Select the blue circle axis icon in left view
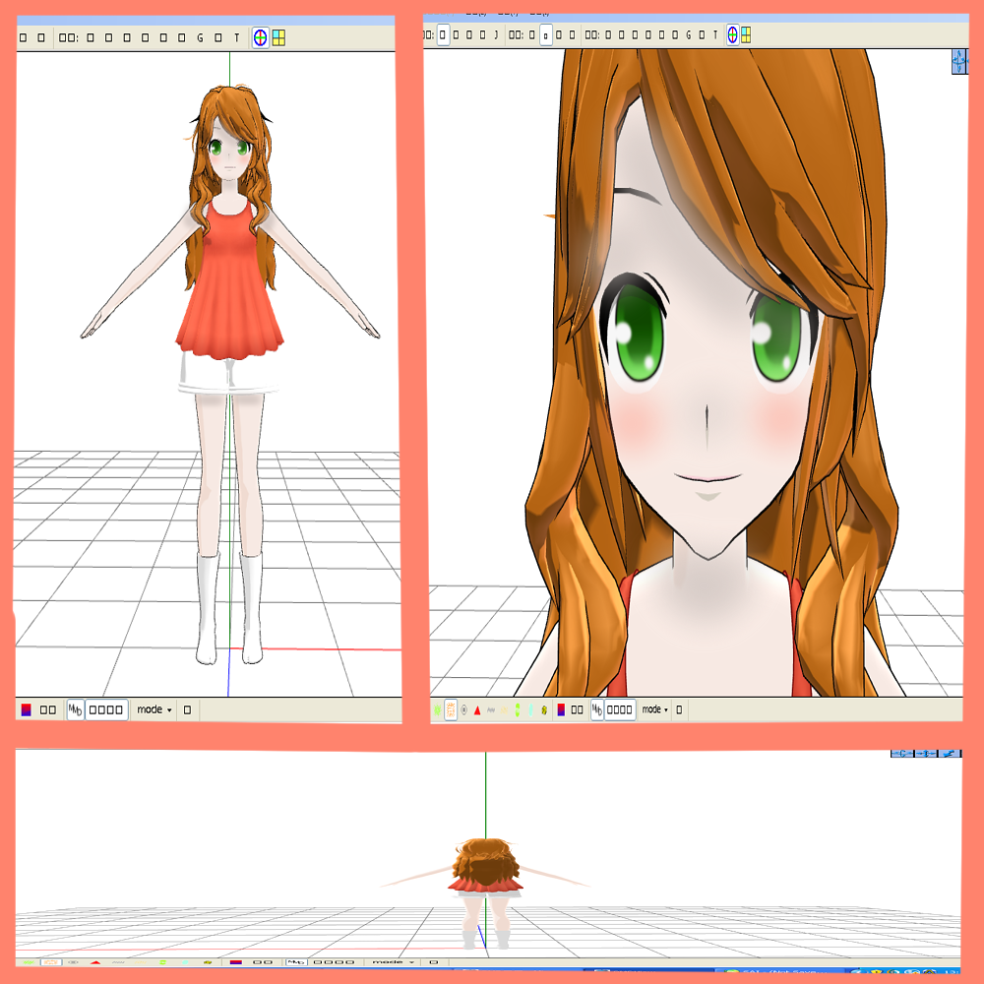Viewport: 984px width, 984px height. [x=261, y=37]
